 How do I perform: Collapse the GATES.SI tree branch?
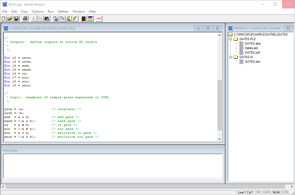(230, 57)
